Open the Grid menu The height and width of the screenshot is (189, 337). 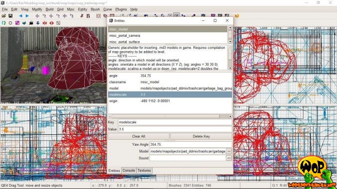tap(60, 9)
